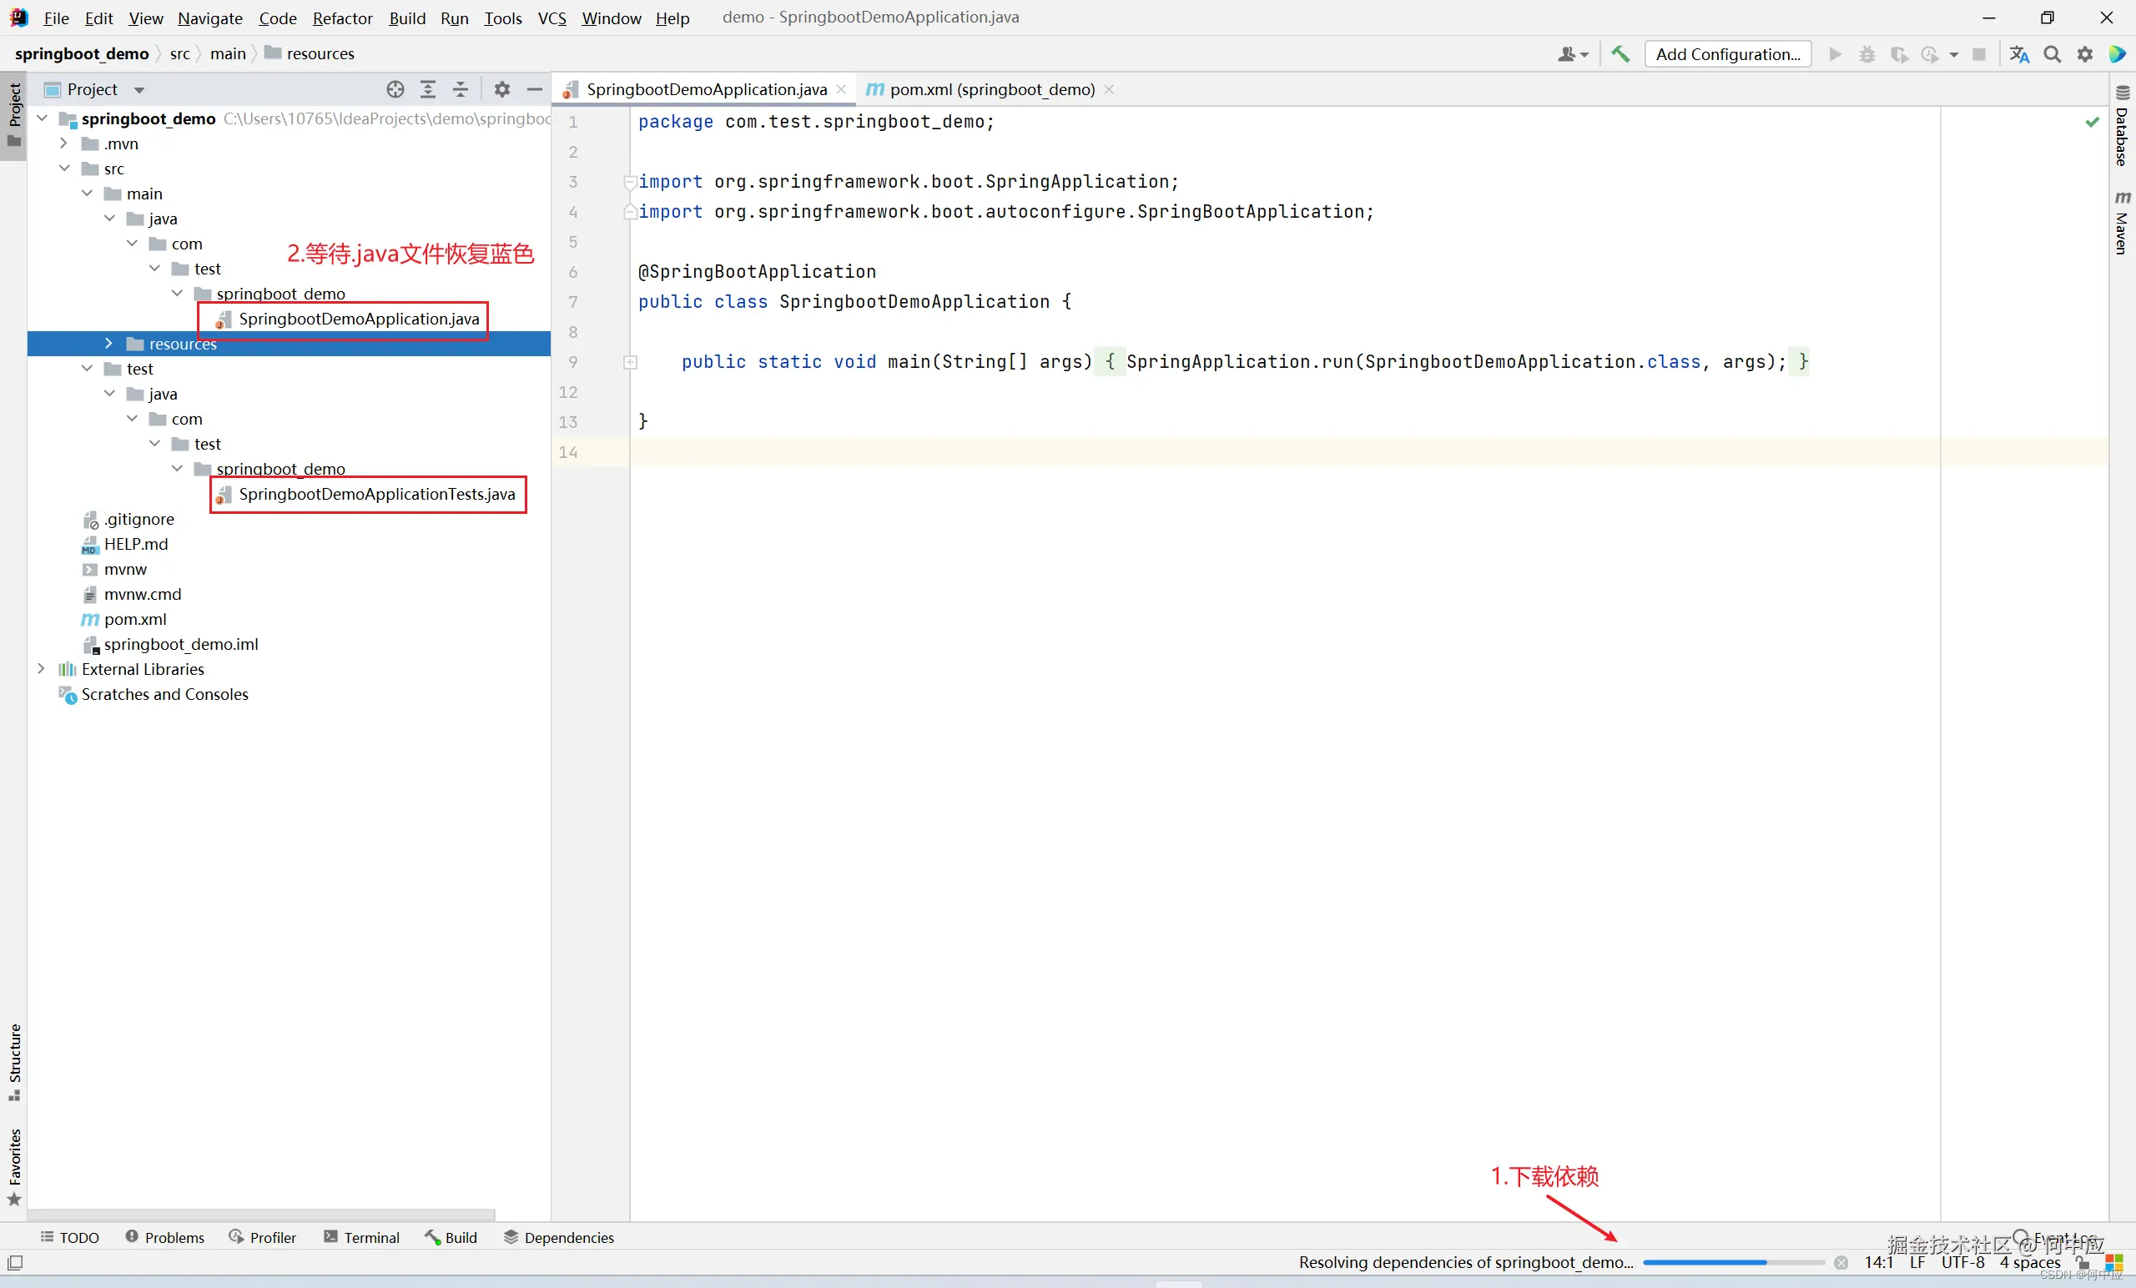Screen dimensions: 2136x1288
Task: Click the locate-in-project crosshair icon
Action: coord(395,89)
